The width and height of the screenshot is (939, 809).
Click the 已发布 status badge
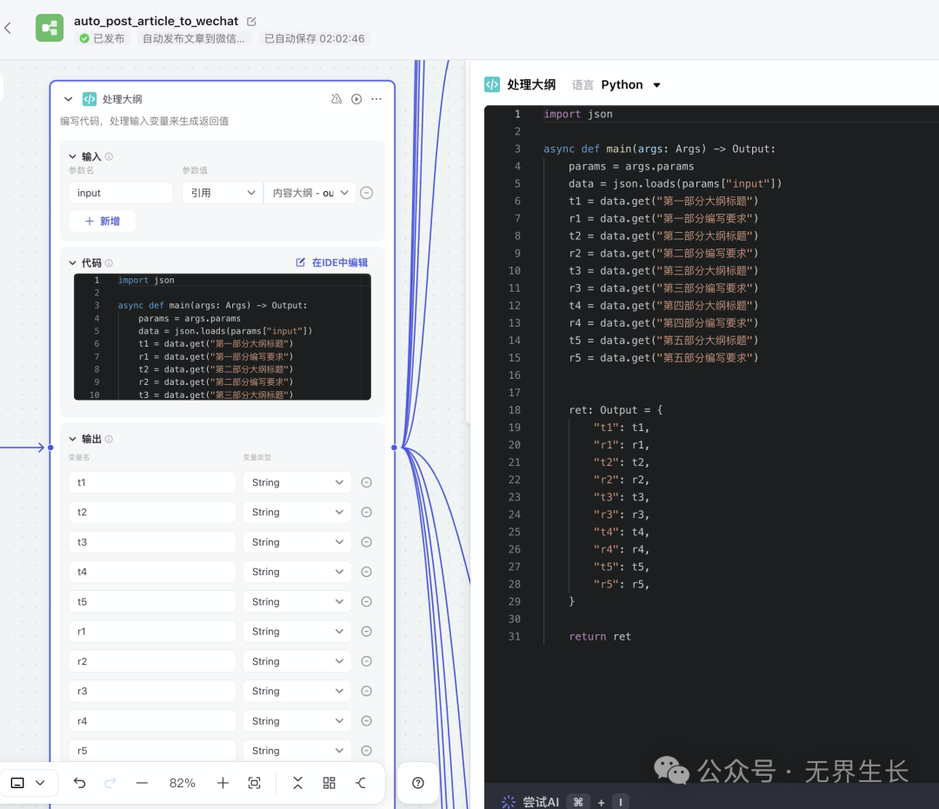click(x=103, y=39)
